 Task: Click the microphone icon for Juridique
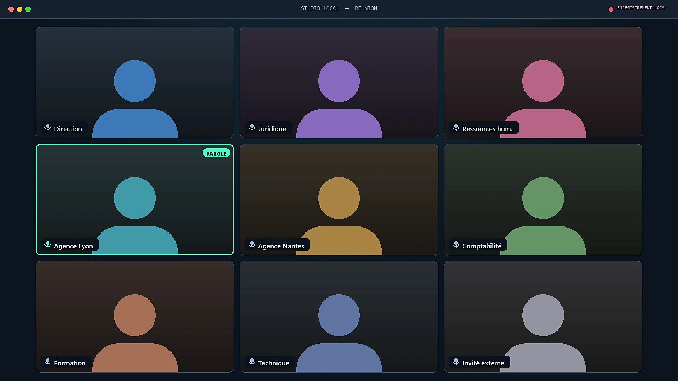click(x=252, y=128)
